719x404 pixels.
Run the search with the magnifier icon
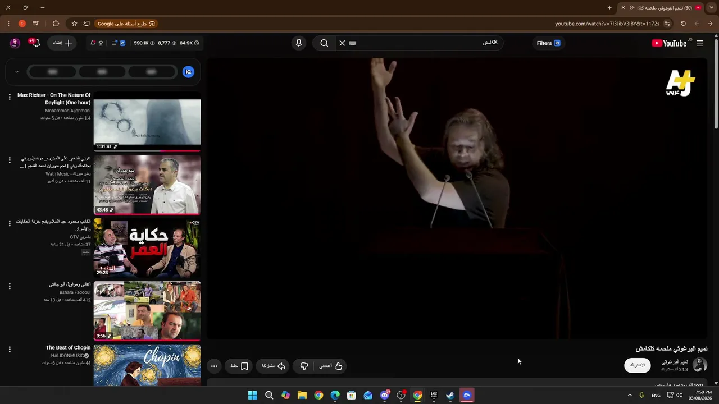pyautogui.click(x=324, y=43)
